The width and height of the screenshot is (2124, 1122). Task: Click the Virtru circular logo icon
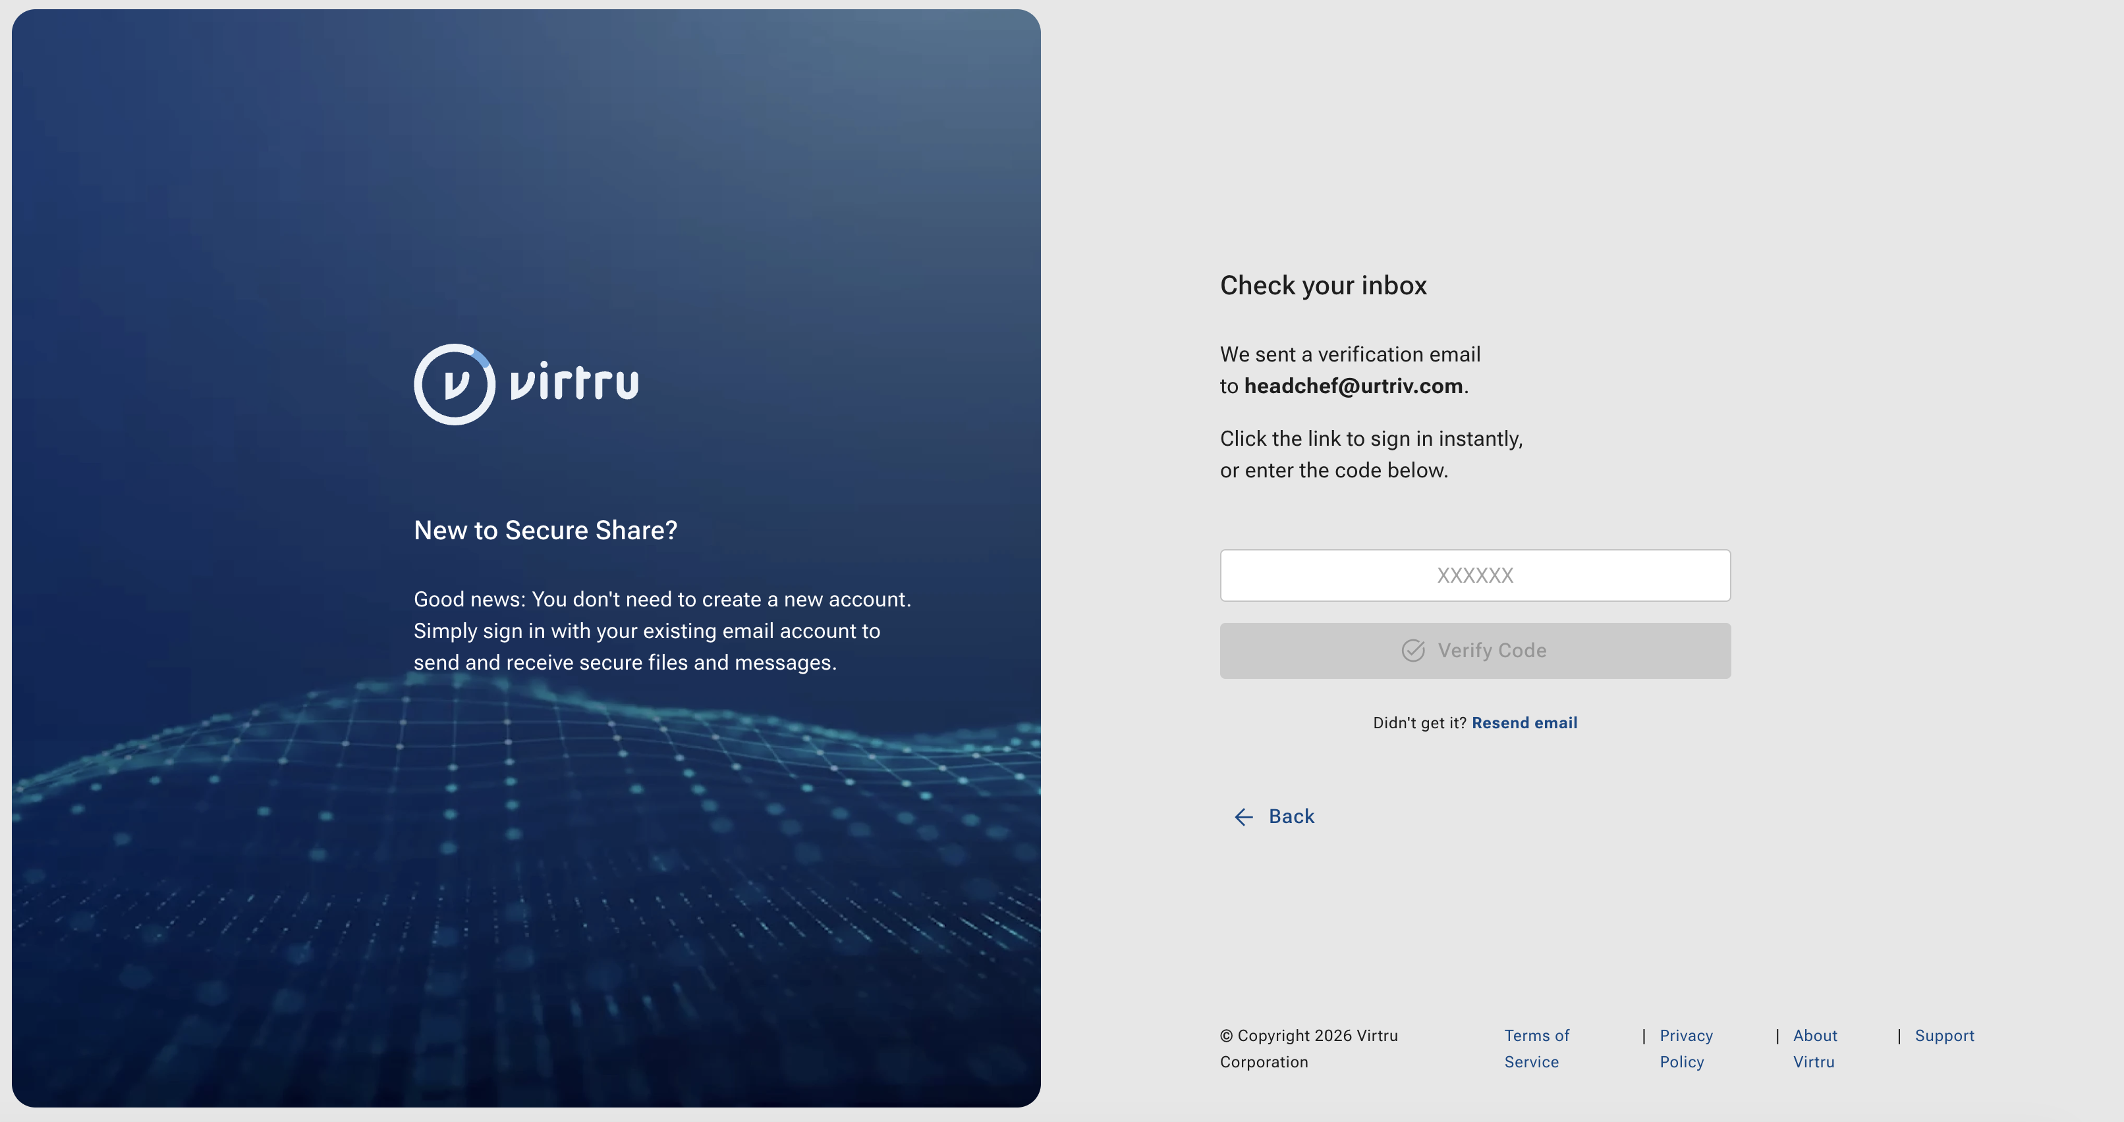(x=455, y=384)
